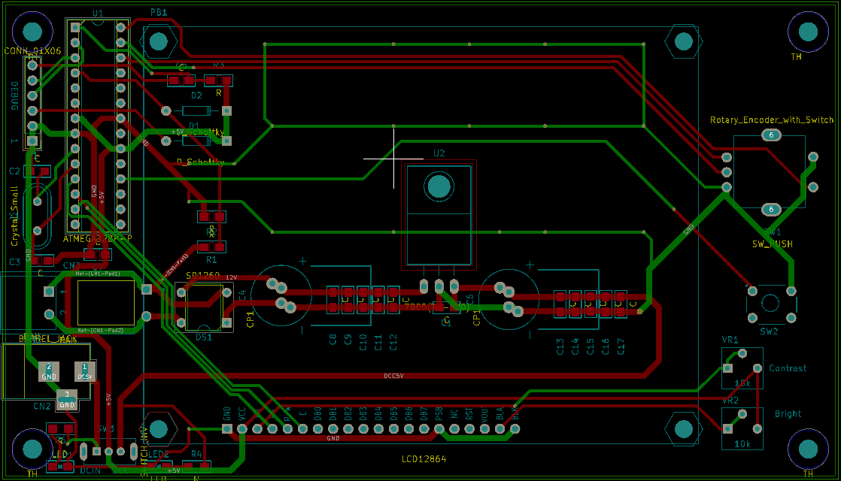The height and width of the screenshot is (481, 841).
Task: Click the top-right hex standoff hole
Action: (x=683, y=41)
